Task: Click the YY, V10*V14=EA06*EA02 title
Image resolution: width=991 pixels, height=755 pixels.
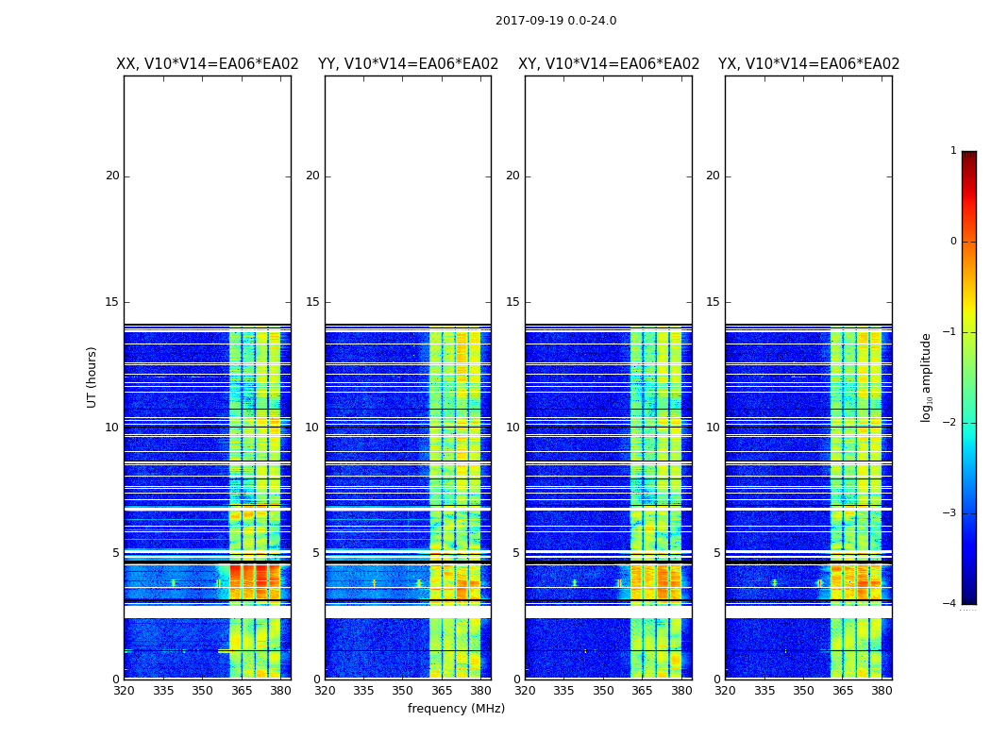Action: [x=408, y=64]
